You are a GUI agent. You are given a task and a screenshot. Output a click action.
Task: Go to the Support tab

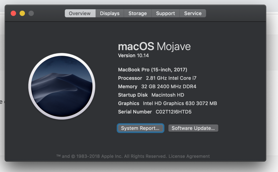click(165, 13)
